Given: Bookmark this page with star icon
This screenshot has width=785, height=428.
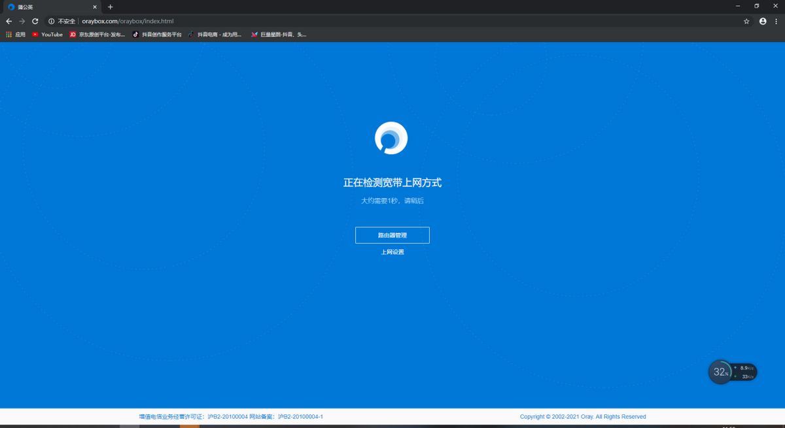Looking at the screenshot, I should coord(746,21).
